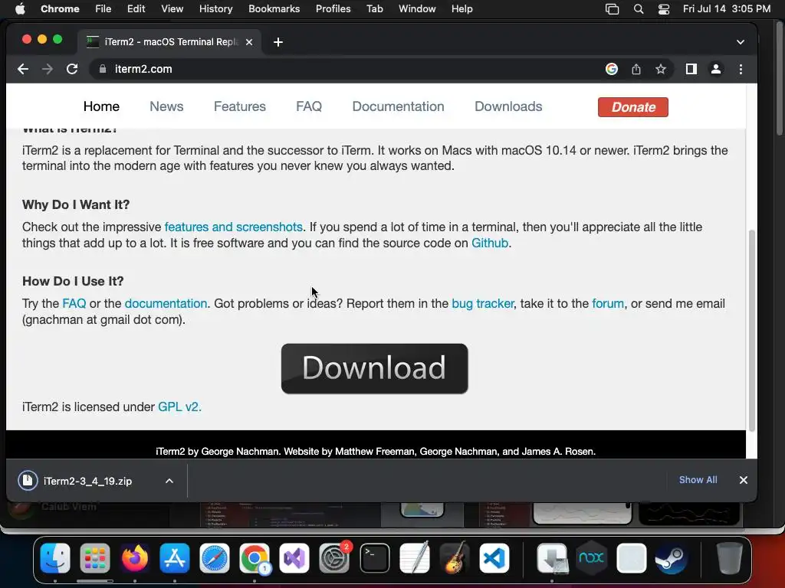Open Visual Studio from the Dock
785x588 pixels.
click(294, 558)
